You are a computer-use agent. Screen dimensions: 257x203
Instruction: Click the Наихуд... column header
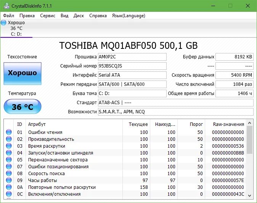coord(164,124)
